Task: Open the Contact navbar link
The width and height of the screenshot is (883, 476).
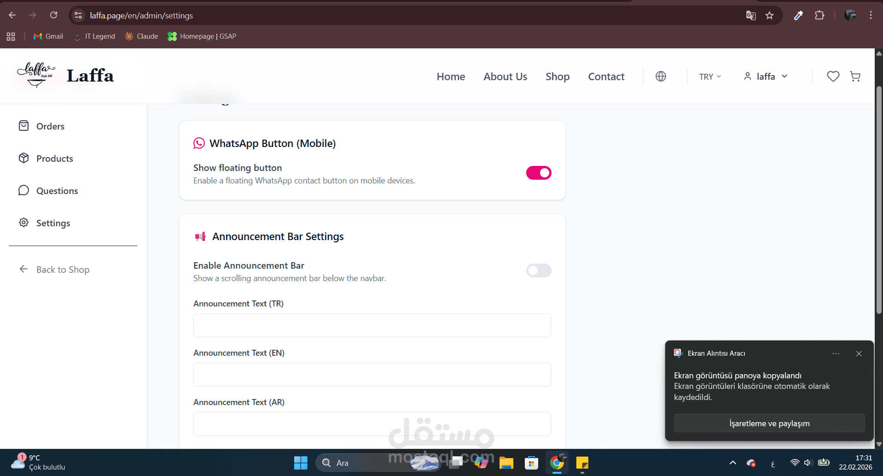Action: tap(606, 76)
